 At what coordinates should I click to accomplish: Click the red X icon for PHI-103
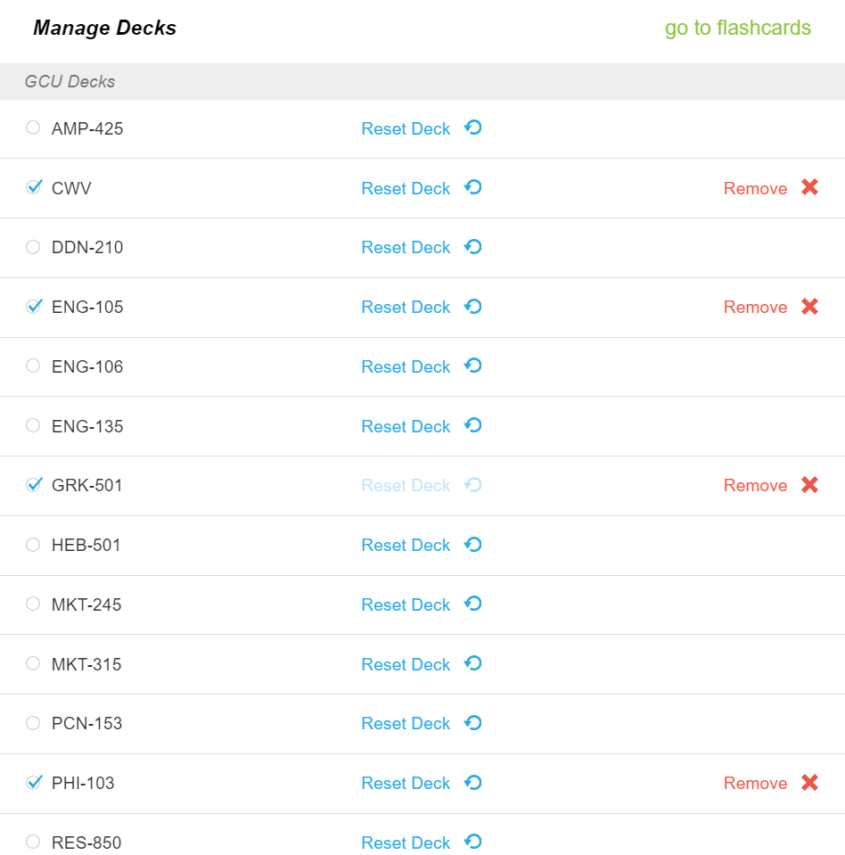[x=809, y=783]
